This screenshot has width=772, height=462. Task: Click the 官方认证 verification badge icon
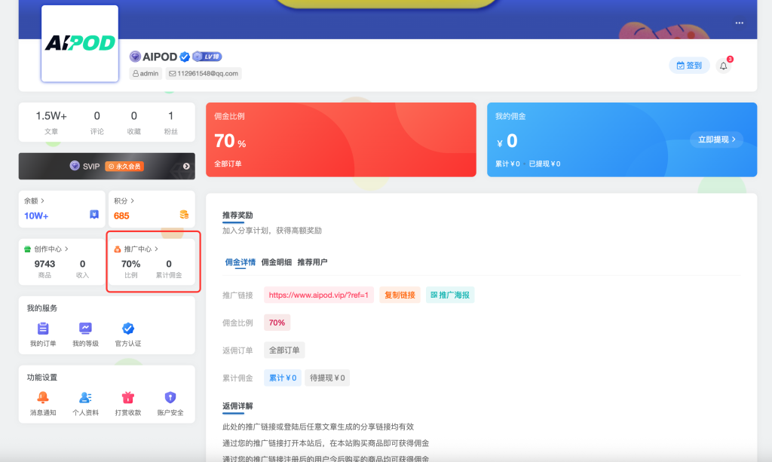(127, 329)
